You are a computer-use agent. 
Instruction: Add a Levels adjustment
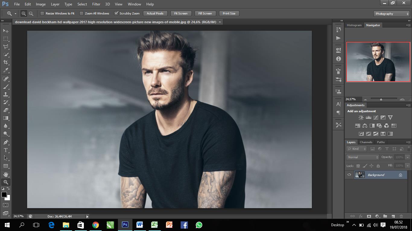pos(368,117)
